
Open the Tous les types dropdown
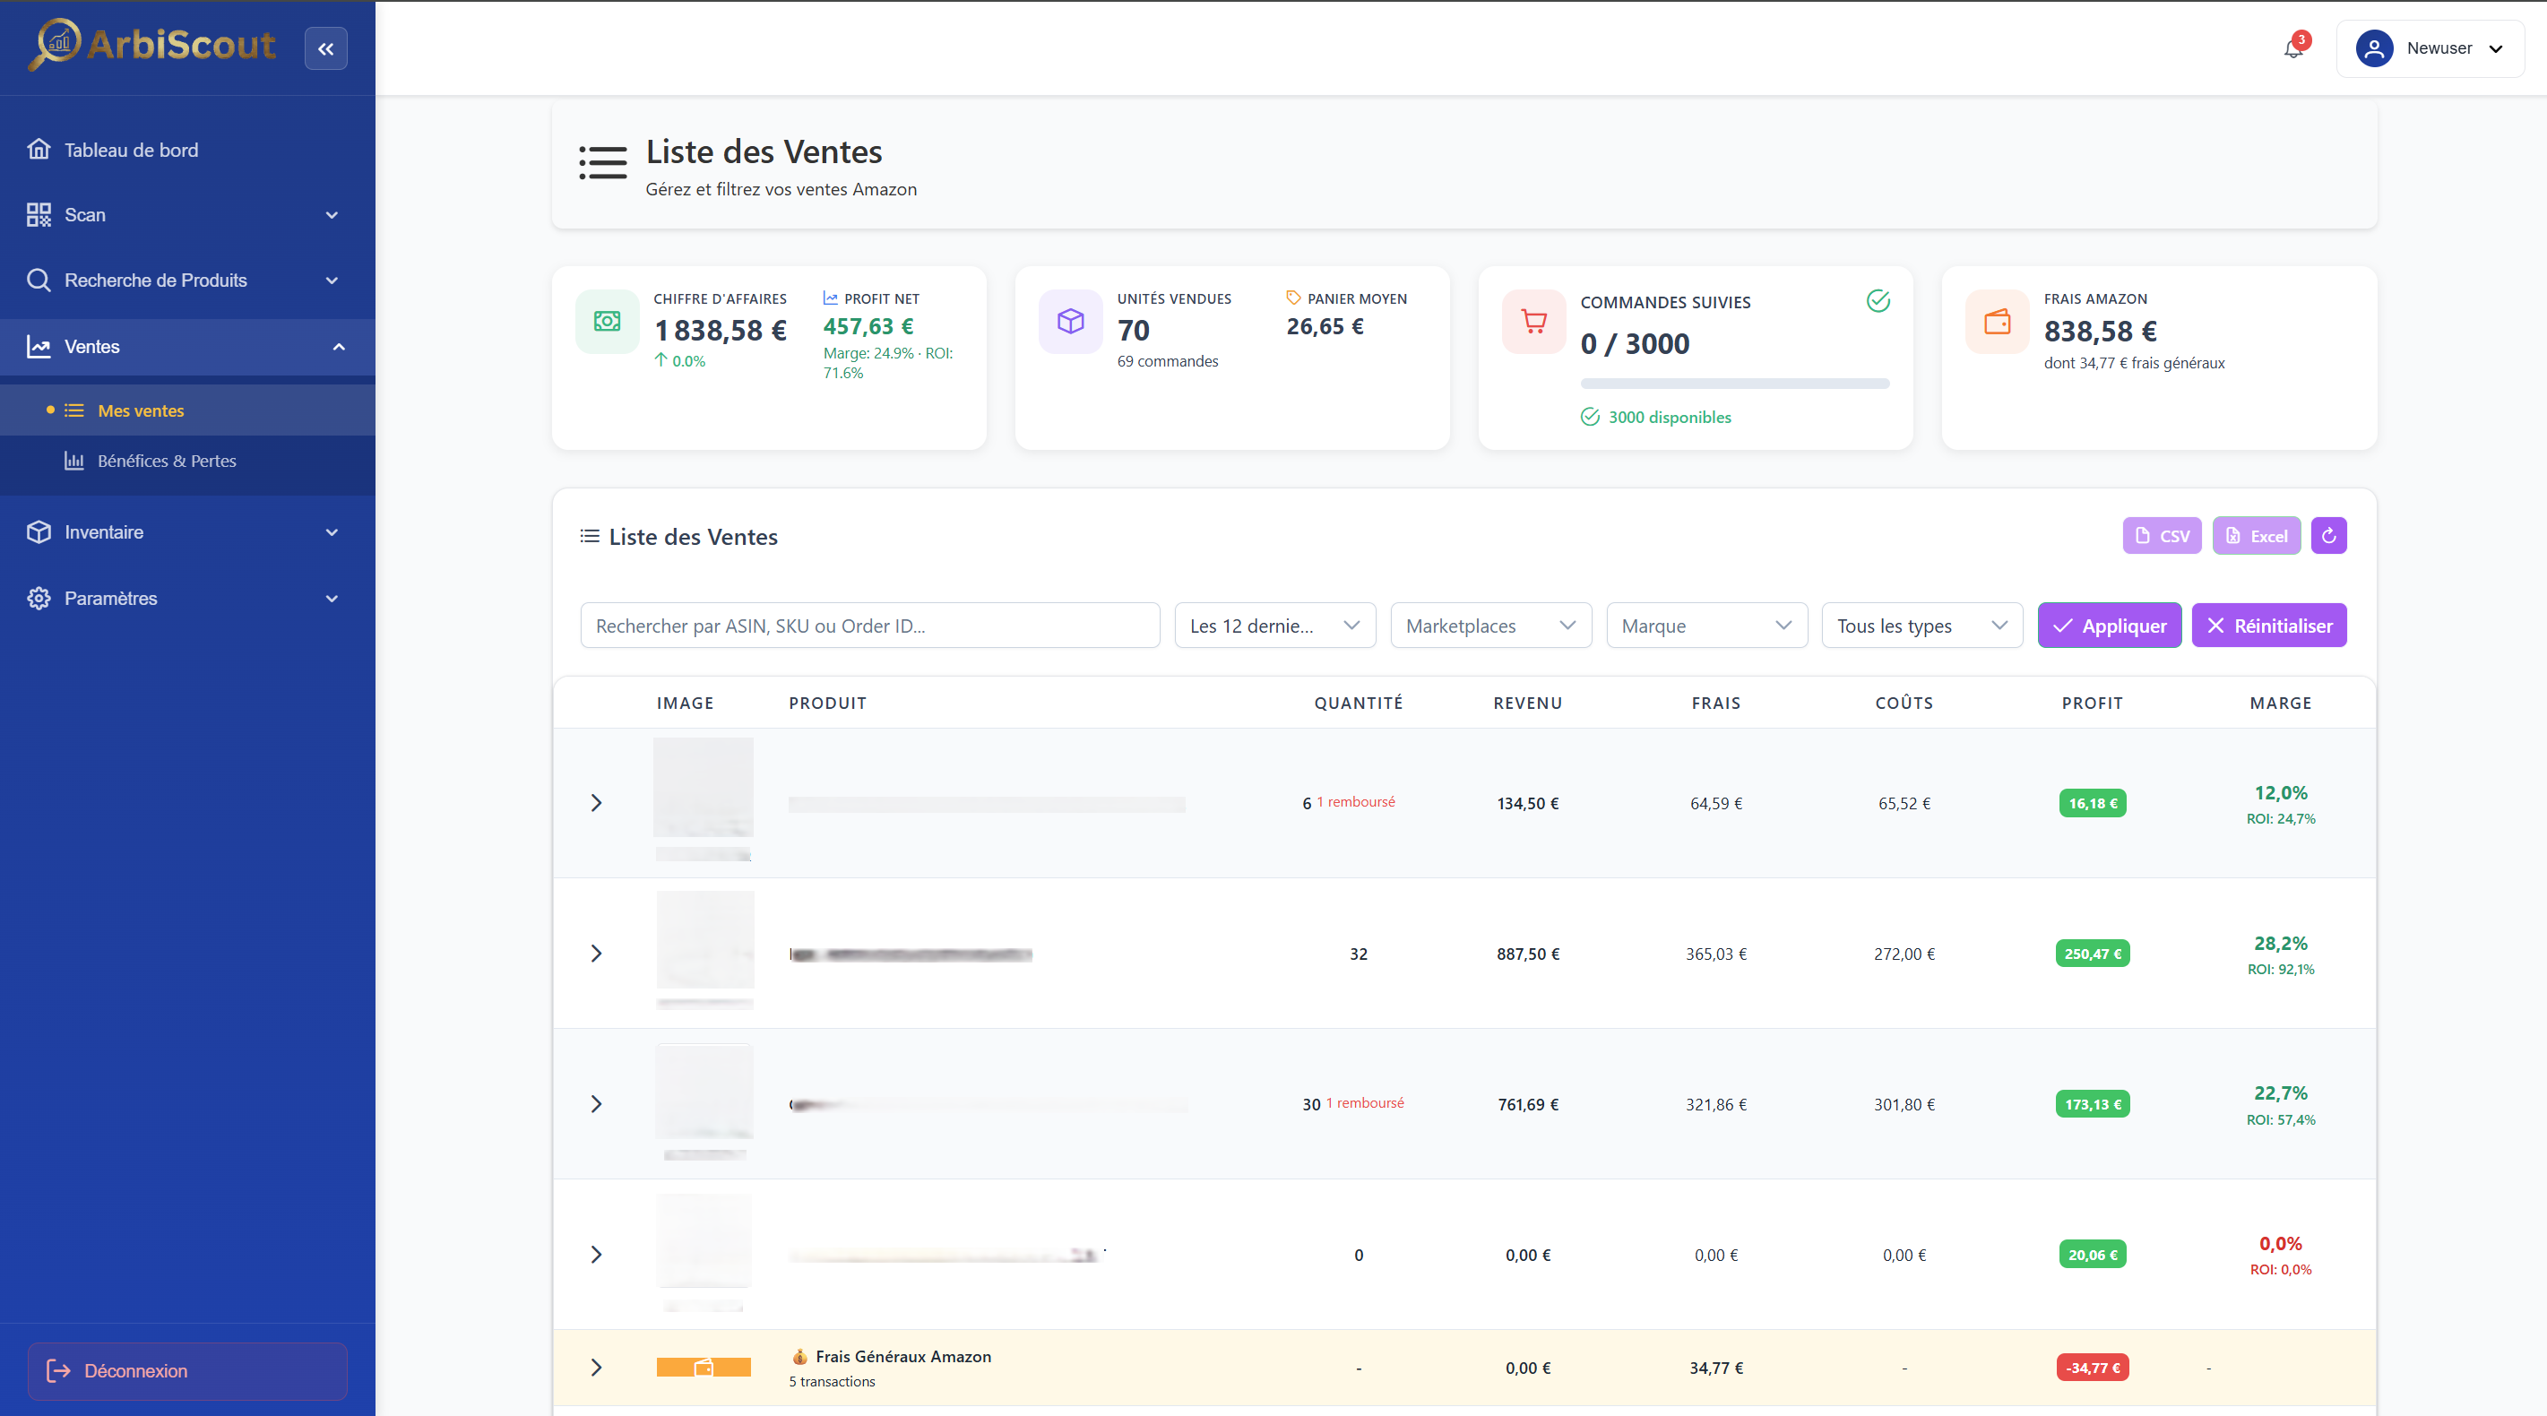[1921, 626]
